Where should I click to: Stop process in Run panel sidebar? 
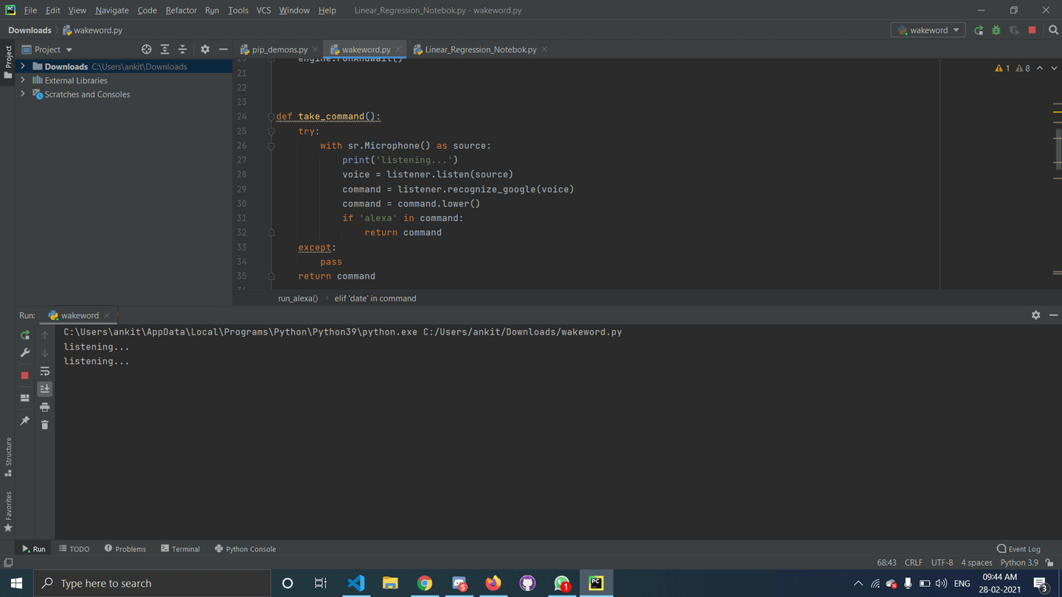[25, 375]
